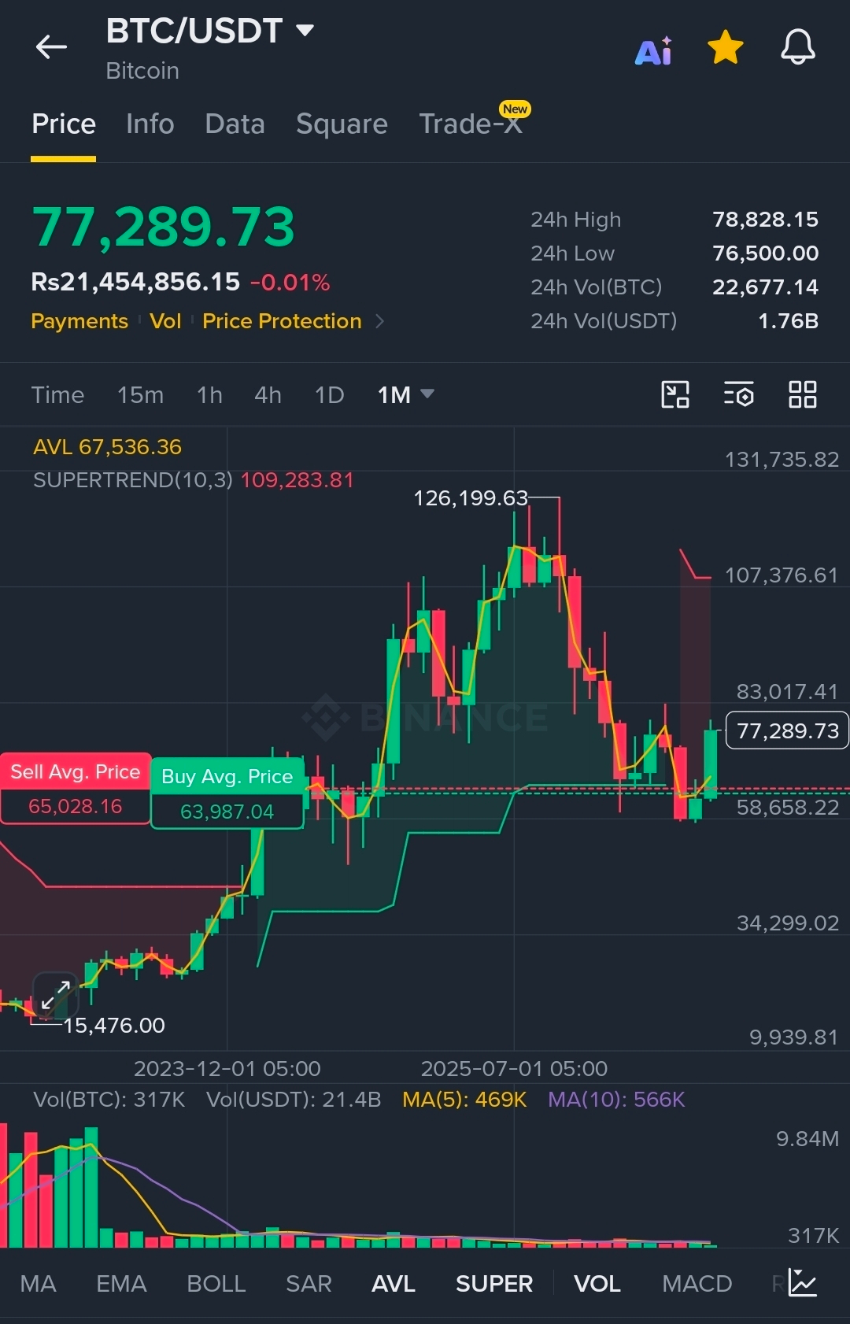
Task: Open the Vol link
Action: (x=165, y=321)
